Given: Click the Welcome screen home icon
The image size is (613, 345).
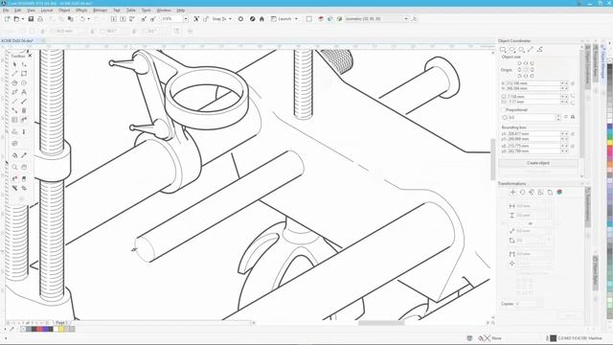Looking at the screenshot, I should 261,19.
